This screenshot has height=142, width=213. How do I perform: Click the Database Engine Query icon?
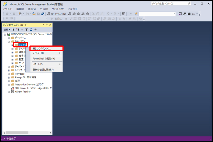70,14
